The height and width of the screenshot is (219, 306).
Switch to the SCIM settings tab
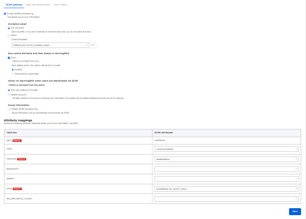14,5
